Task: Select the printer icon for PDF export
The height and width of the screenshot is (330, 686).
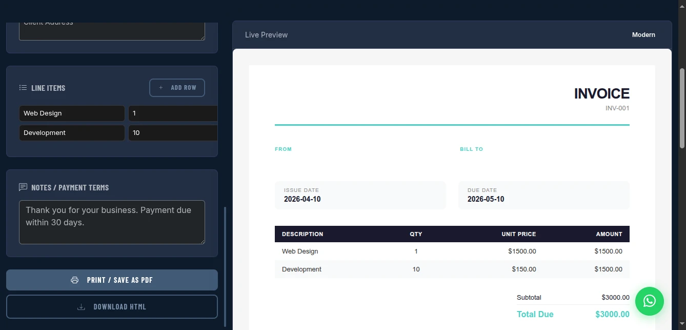Action: click(x=74, y=280)
